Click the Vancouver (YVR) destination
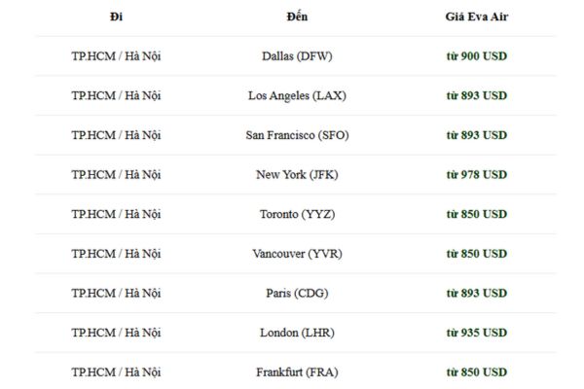Viewport: 584px width, 389px height. coord(297,254)
